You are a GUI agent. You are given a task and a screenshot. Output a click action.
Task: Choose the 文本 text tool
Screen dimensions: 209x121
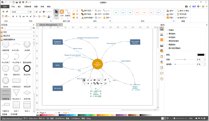62,13
